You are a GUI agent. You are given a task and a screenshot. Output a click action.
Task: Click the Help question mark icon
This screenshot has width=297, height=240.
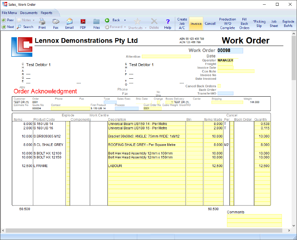(168, 23)
